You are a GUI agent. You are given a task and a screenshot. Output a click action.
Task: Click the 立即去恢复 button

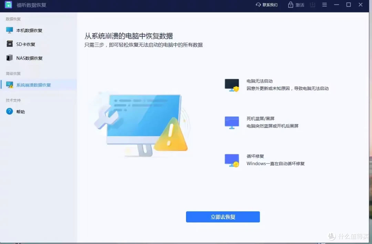coord(223,217)
